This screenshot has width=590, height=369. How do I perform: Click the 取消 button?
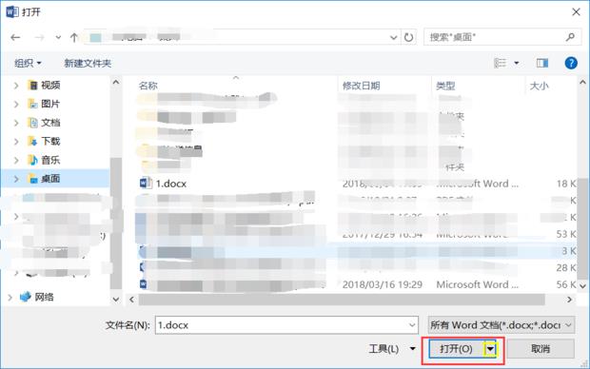click(x=541, y=349)
